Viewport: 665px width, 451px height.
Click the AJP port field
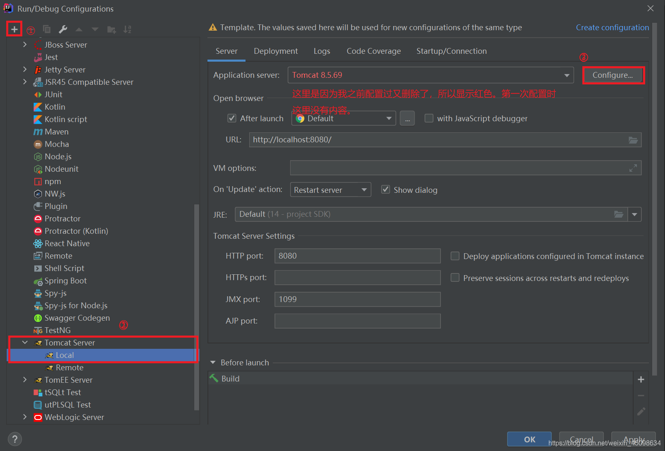coord(358,321)
